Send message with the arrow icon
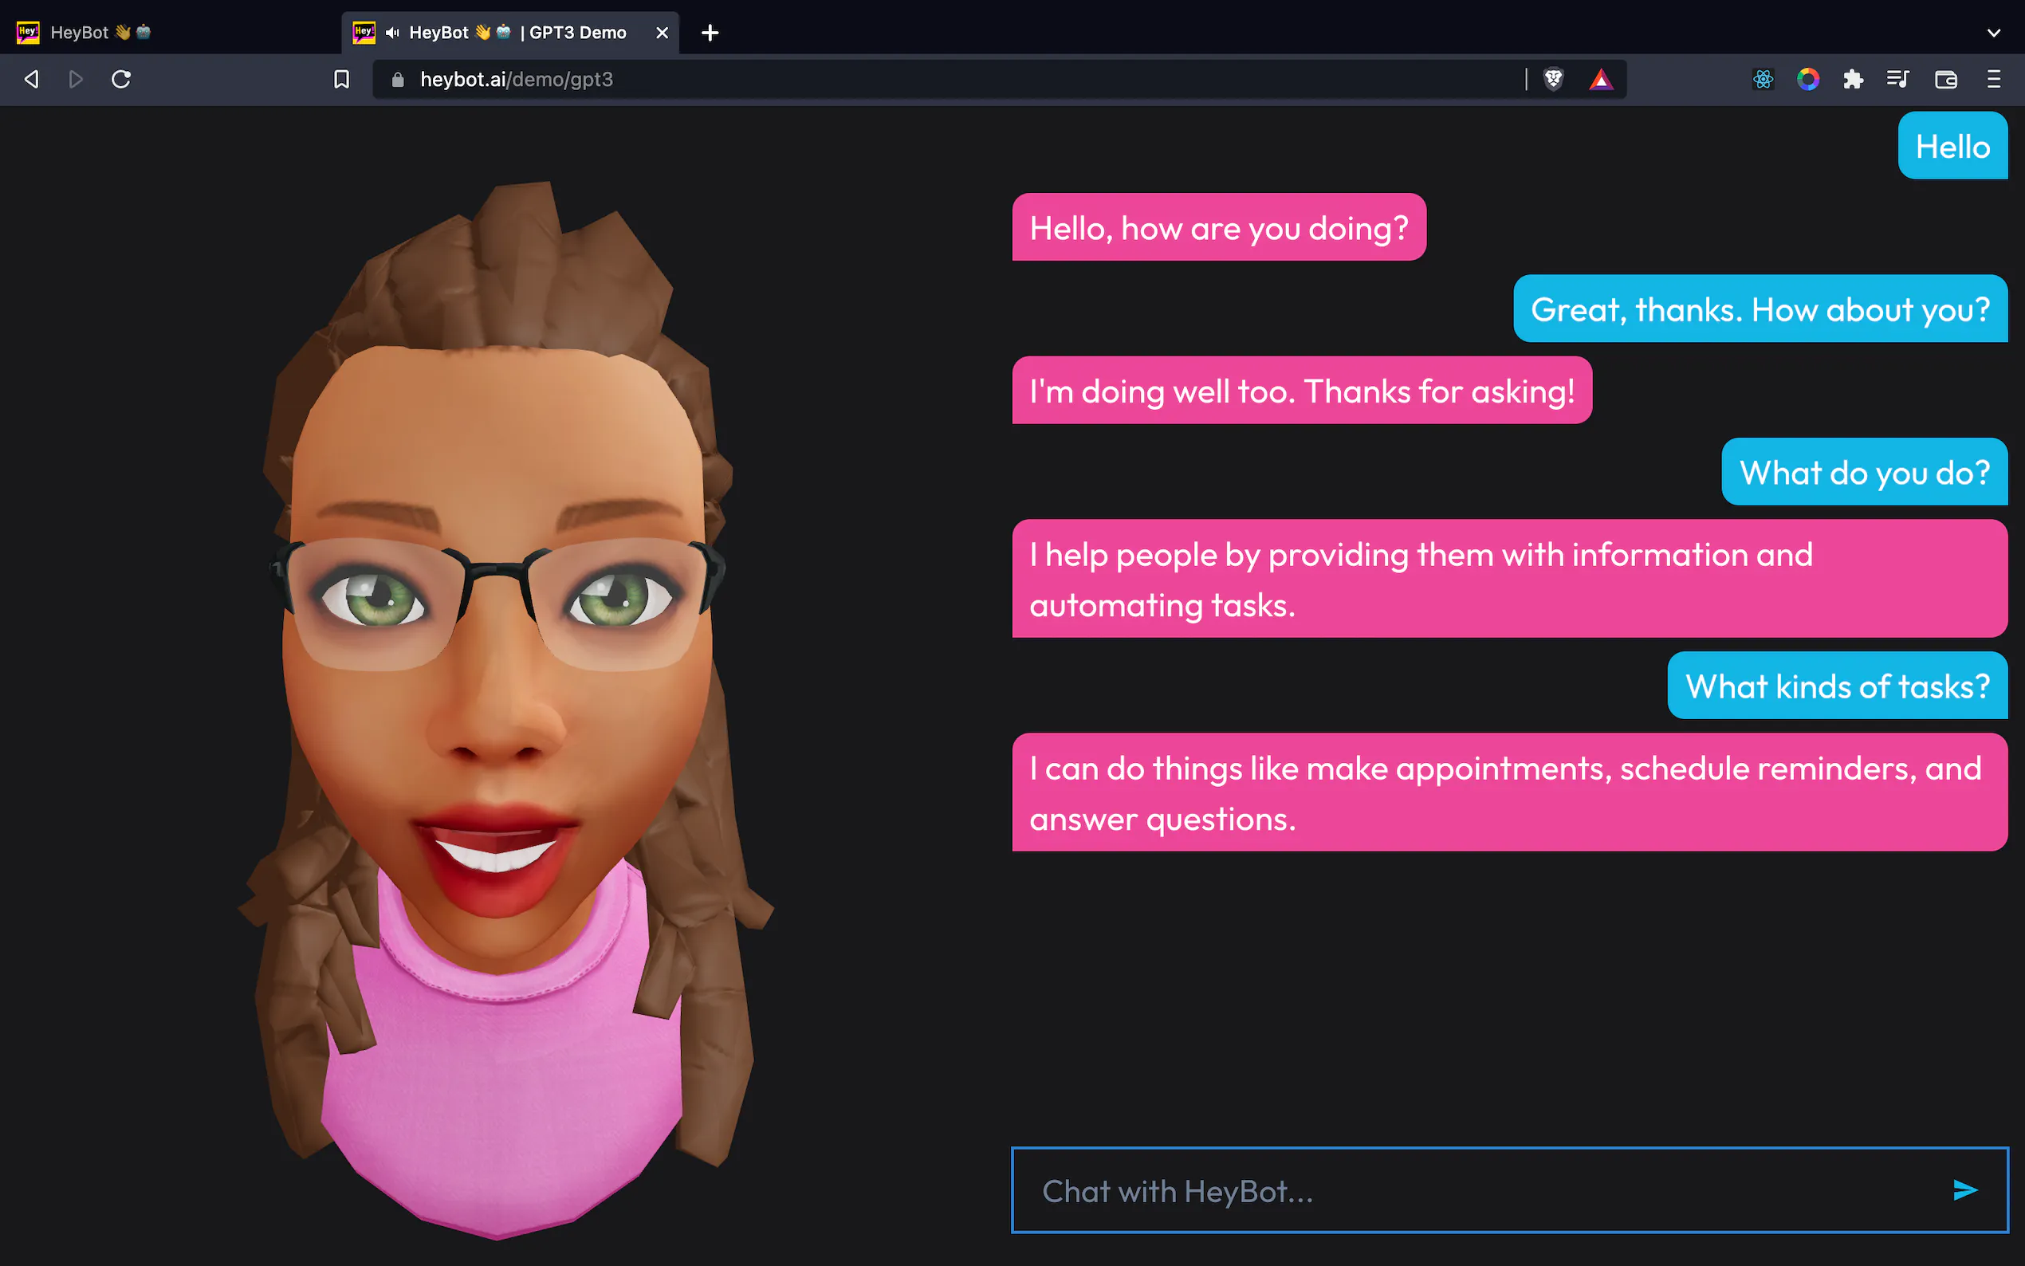The width and height of the screenshot is (2025, 1266). [1964, 1189]
